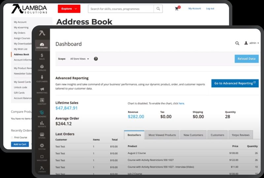Click the help question mark icon

pyautogui.click(x=96, y=59)
